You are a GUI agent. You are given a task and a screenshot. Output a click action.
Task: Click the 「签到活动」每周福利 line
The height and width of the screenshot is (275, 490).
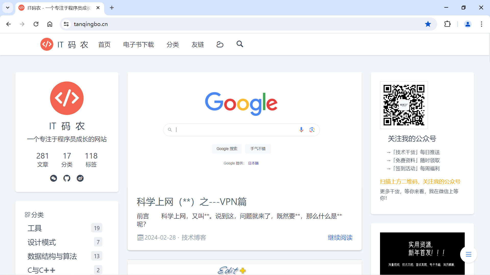click(413, 168)
